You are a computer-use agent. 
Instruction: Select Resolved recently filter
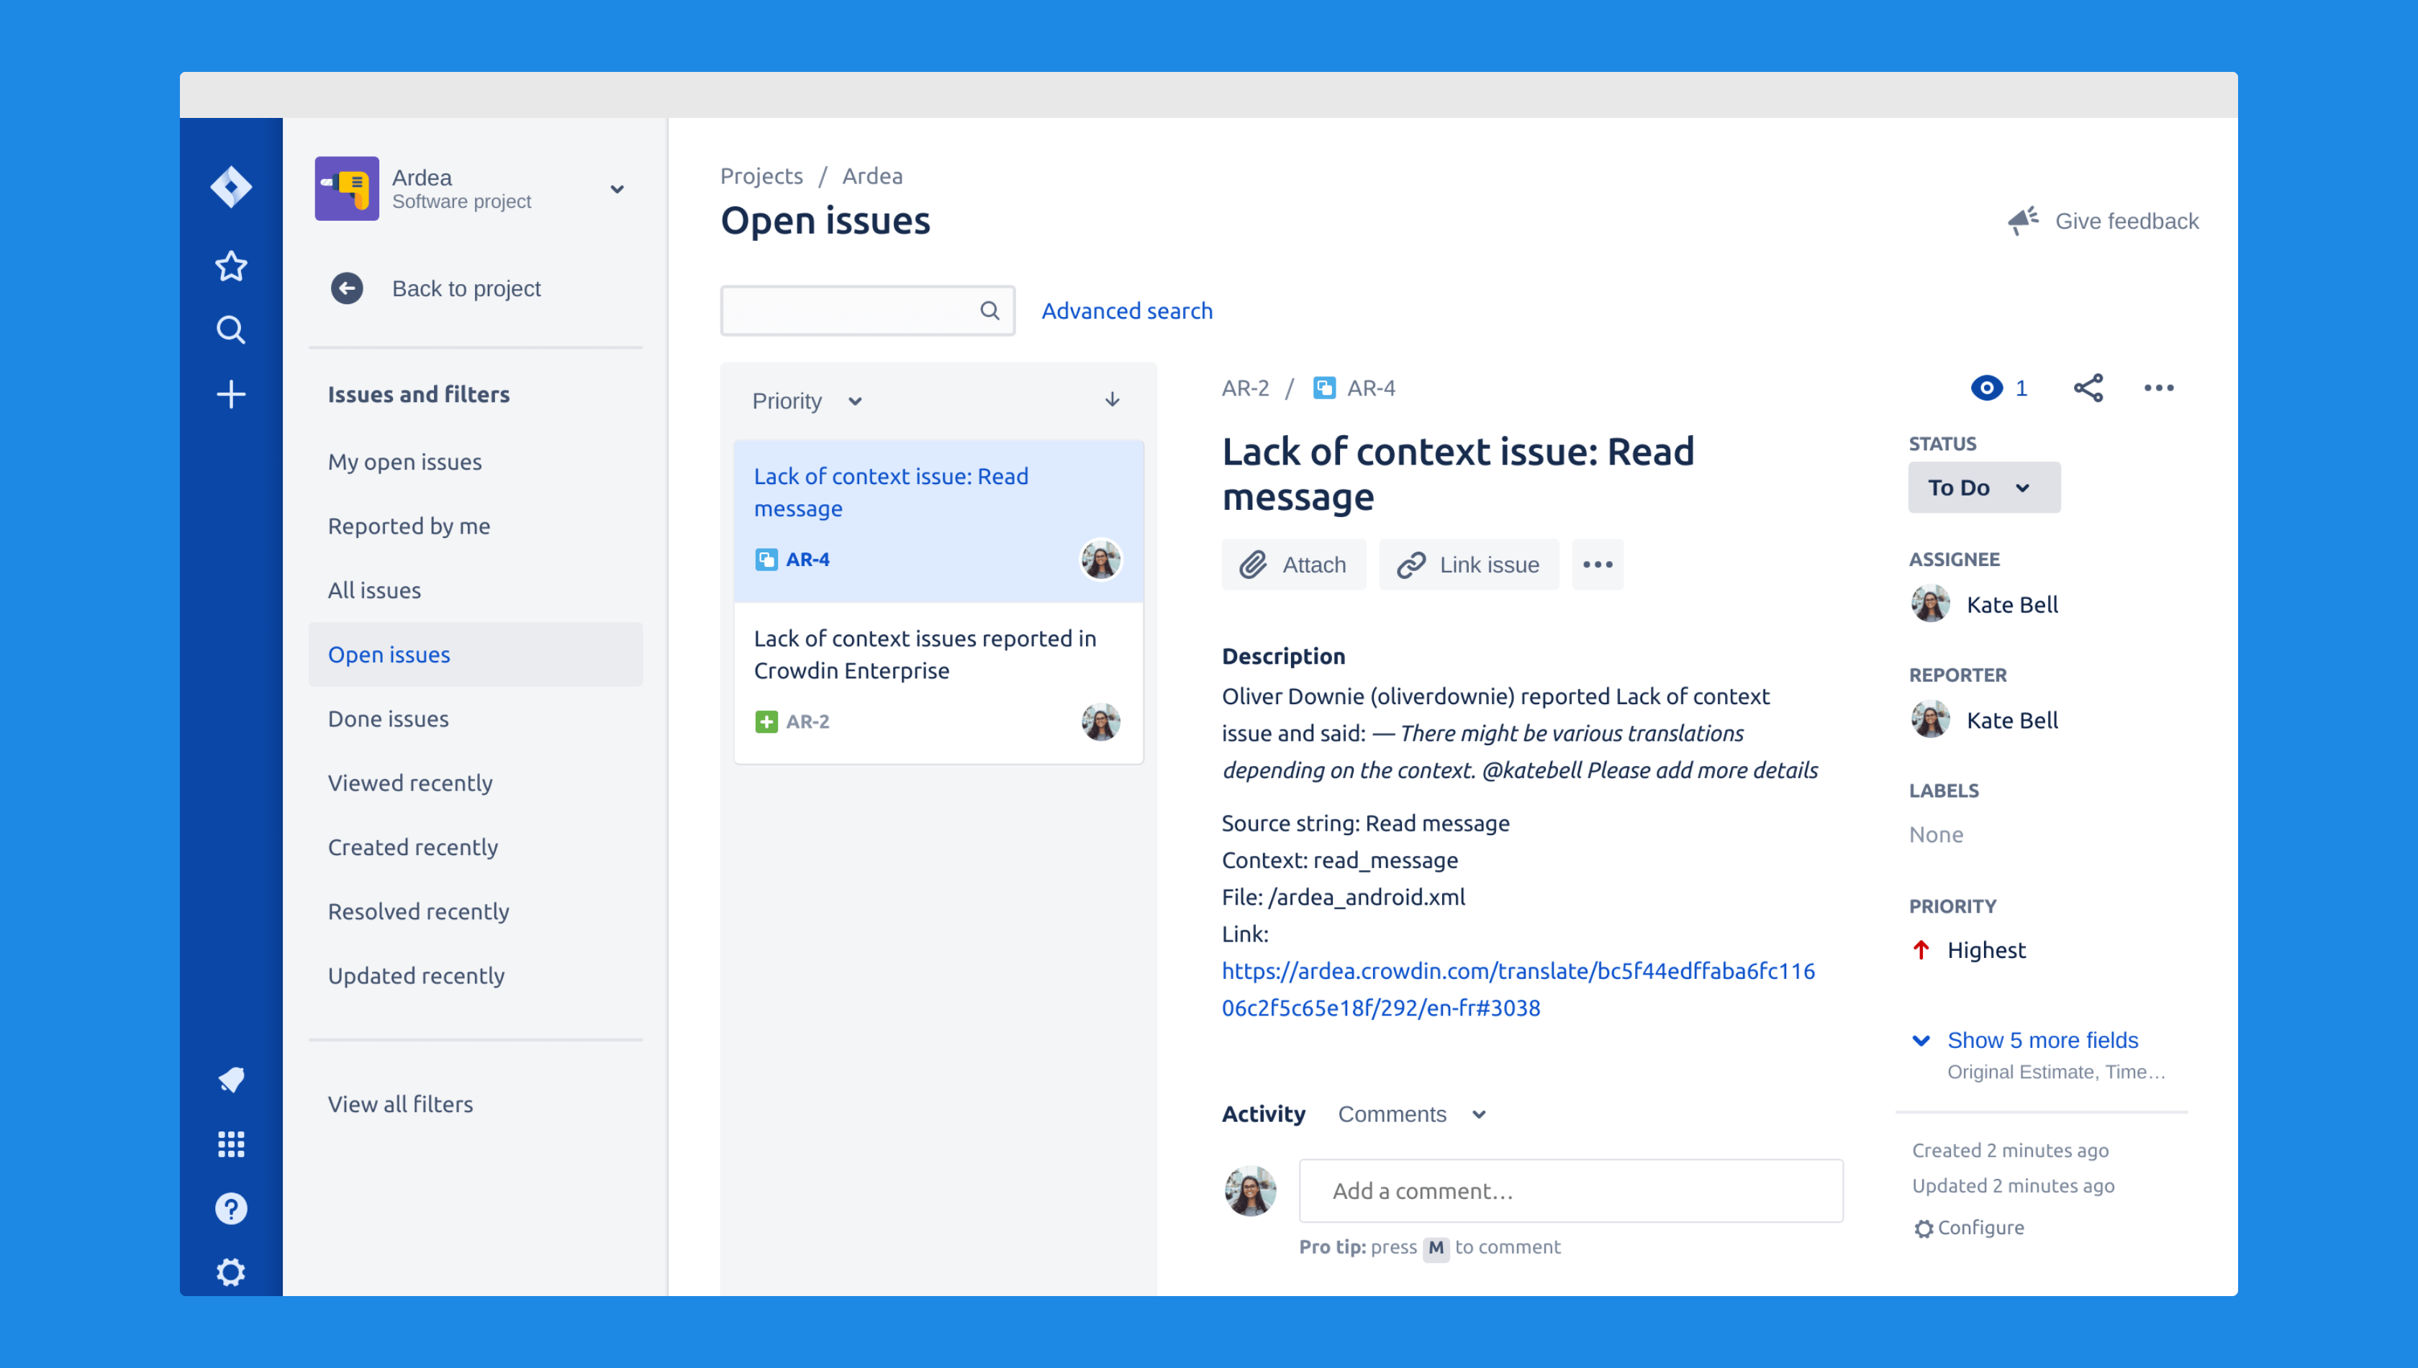pyautogui.click(x=418, y=911)
